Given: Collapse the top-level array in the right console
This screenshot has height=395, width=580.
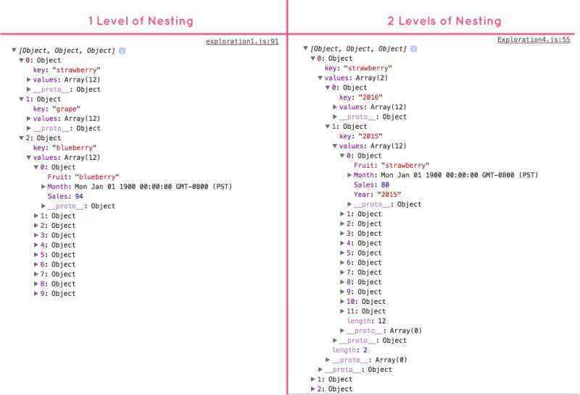Looking at the screenshot, I should coord(305,48).
